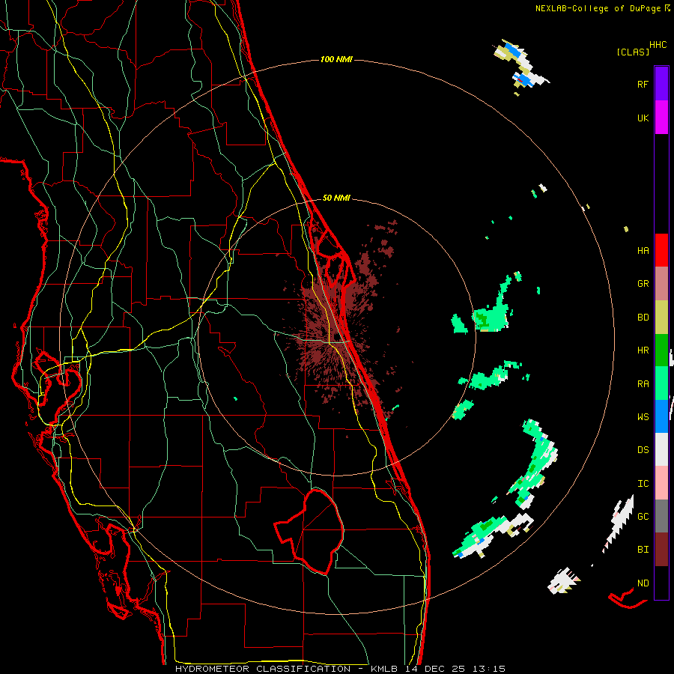Click the 100 NMI range ring label
Screen dimensions: 674x674
click(336, 59)
